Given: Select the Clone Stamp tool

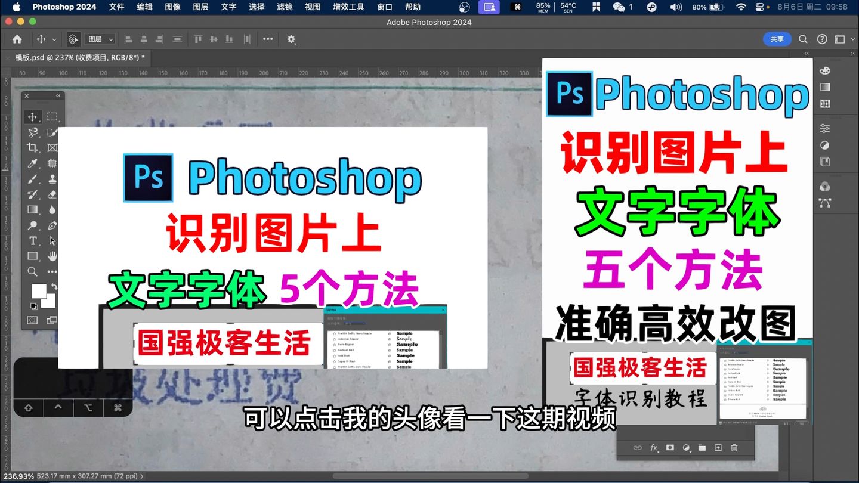Looking at the screenshot, I should 52,179.
